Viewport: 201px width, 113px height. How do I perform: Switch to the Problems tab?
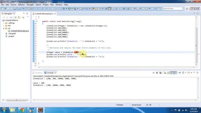(x=38, y=73)
